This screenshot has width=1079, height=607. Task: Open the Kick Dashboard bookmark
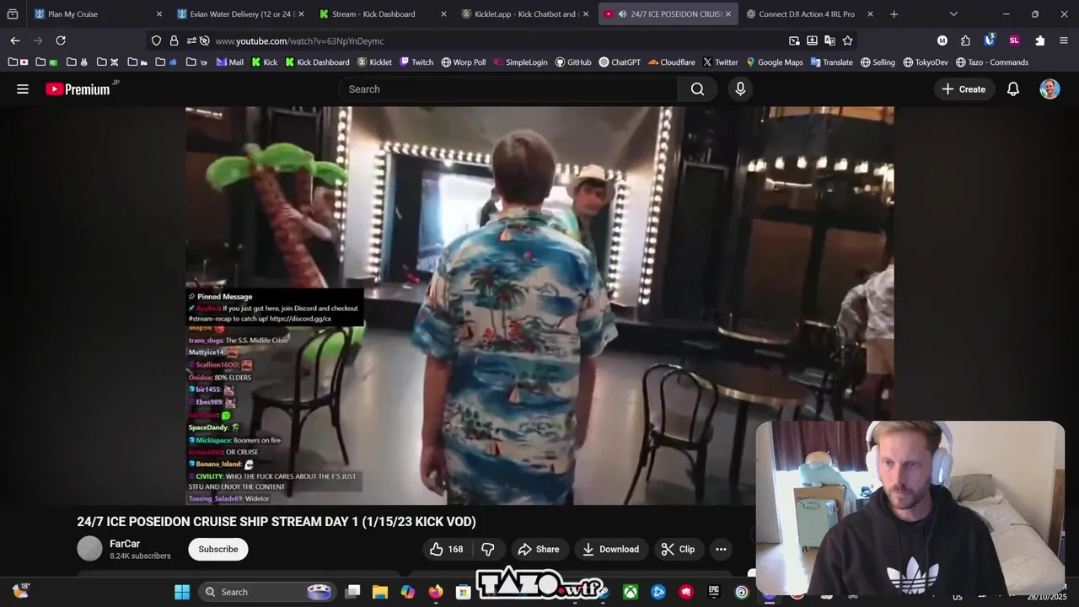coord(317,62)
